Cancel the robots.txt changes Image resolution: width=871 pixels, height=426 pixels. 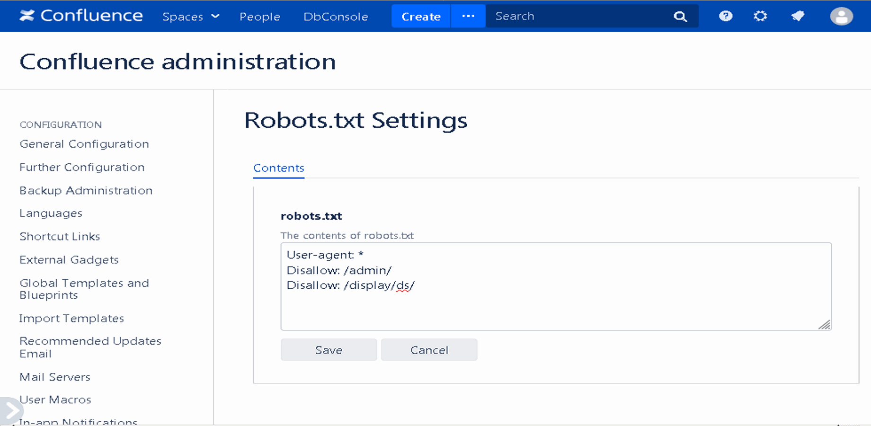point(429,350)
